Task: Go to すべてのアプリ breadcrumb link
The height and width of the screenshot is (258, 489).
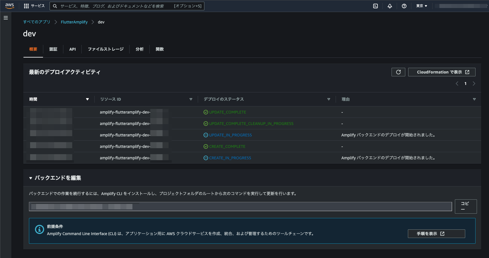Action: [x=37, y=22]
